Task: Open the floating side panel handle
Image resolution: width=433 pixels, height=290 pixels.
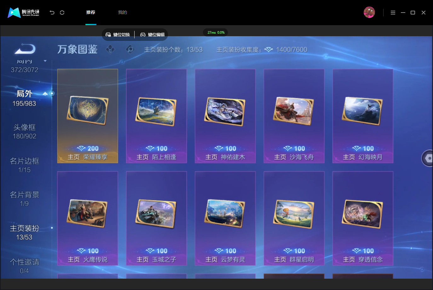Action: pos(427,158)
